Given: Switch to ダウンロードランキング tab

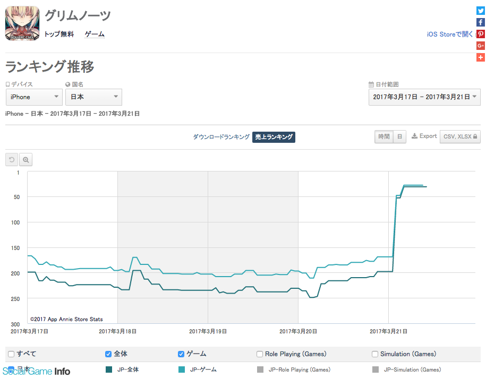Looking at the screenshot, I should [x=221, y=137].
